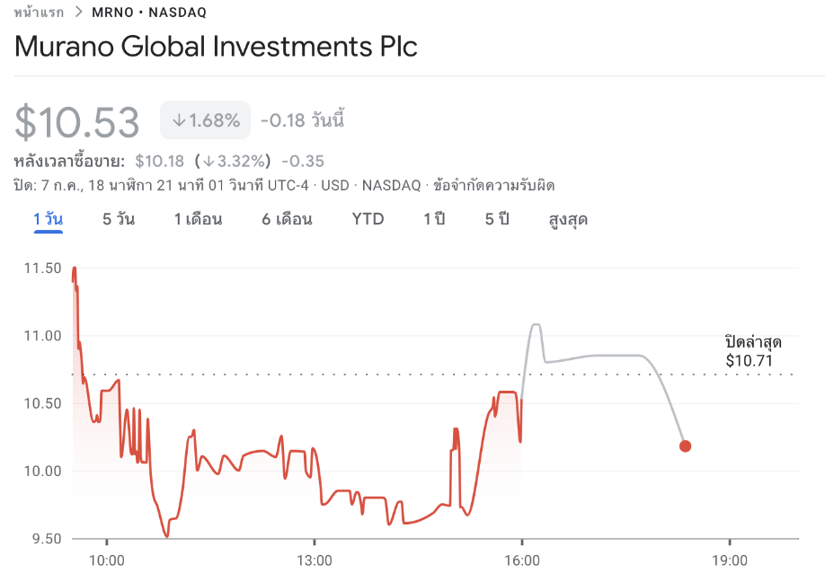Open the 5 ปี chart range
Image resolution: width=825 pixels, height=582 pixels.
[497, 219]
